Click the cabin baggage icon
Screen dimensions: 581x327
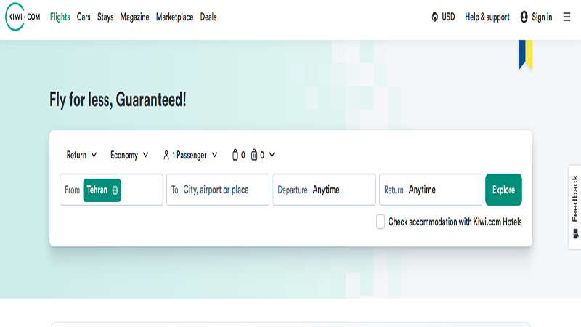click(x=235, y=155)
